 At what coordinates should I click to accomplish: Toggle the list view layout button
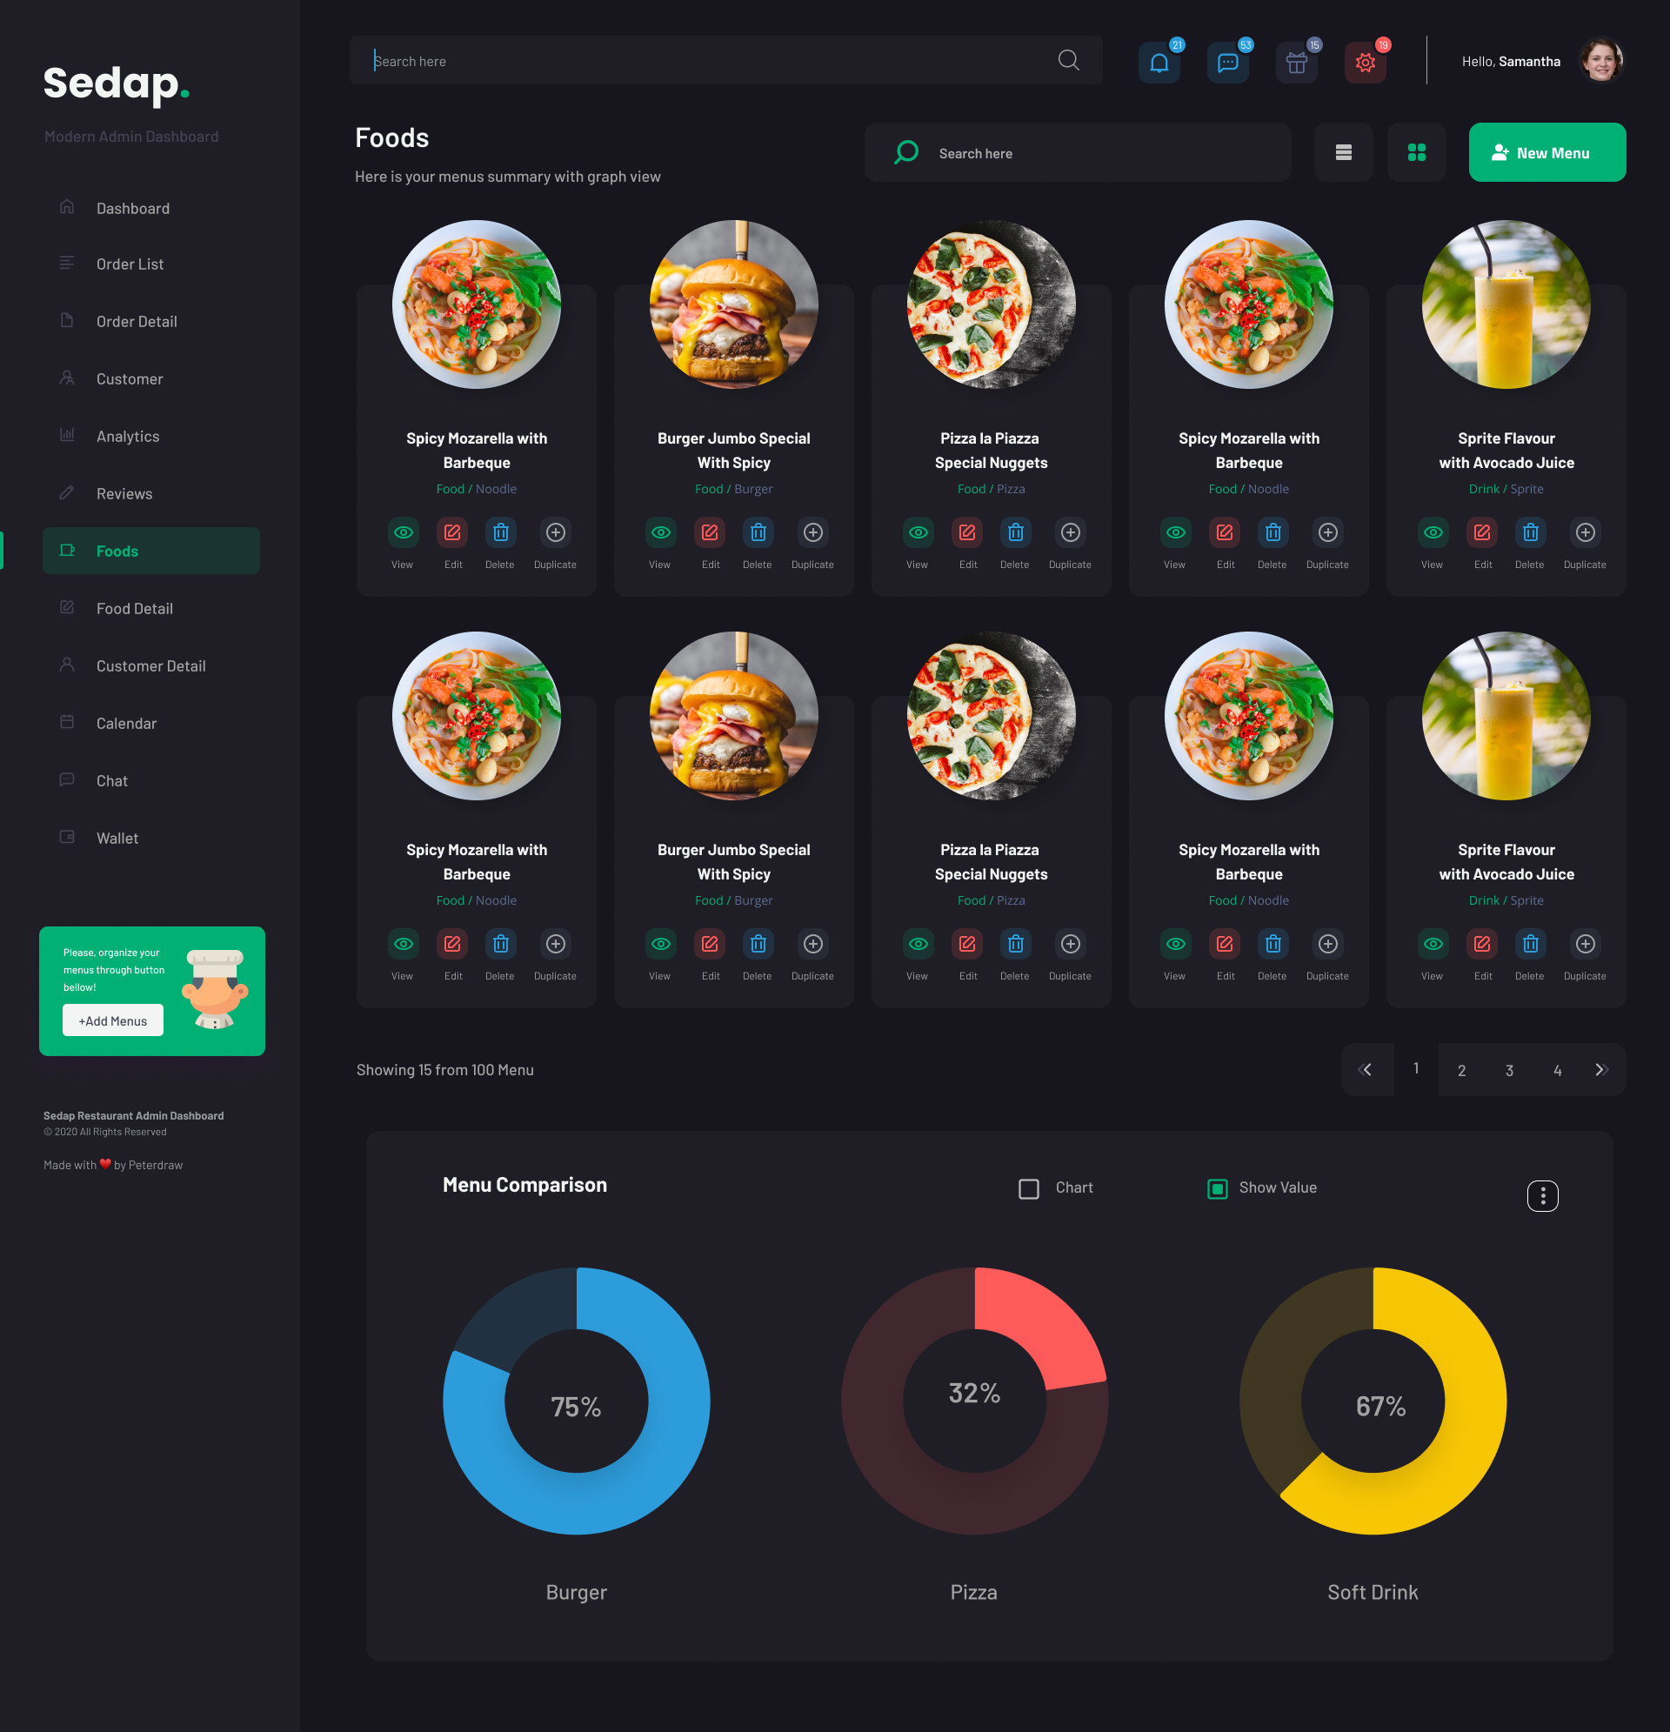pos(1342,151)
